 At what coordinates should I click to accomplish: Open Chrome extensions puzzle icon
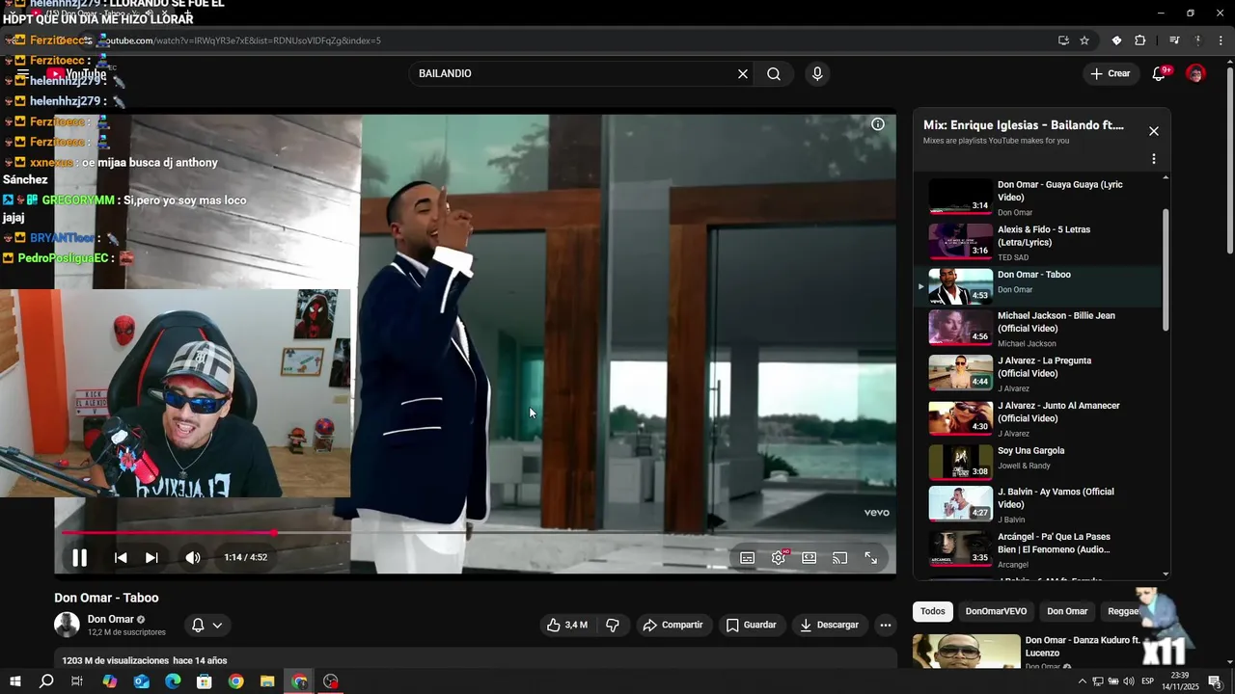point(1140,40)
